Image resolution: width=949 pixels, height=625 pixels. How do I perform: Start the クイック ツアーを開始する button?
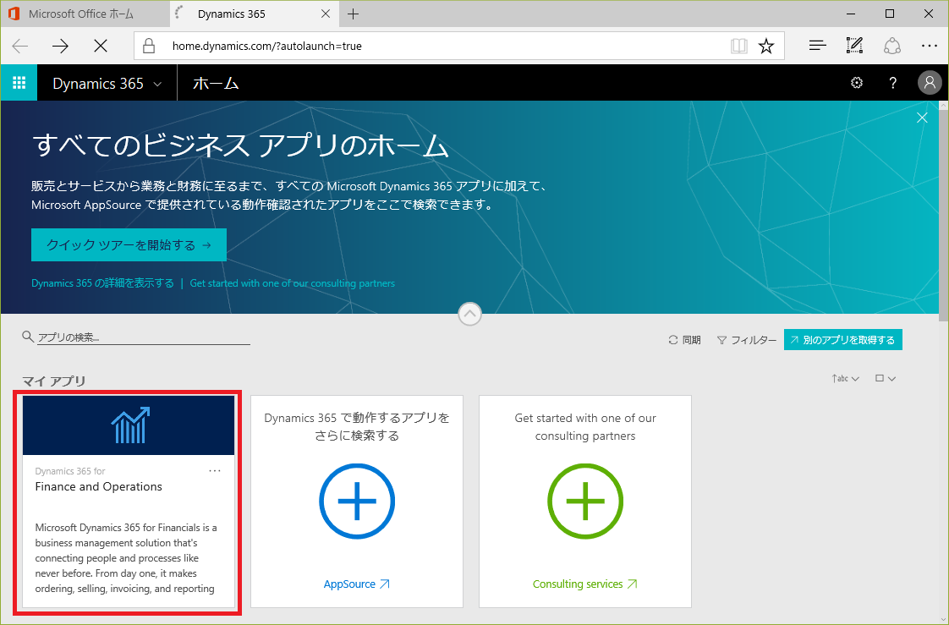pyautogui.click(x=129, y=245)
